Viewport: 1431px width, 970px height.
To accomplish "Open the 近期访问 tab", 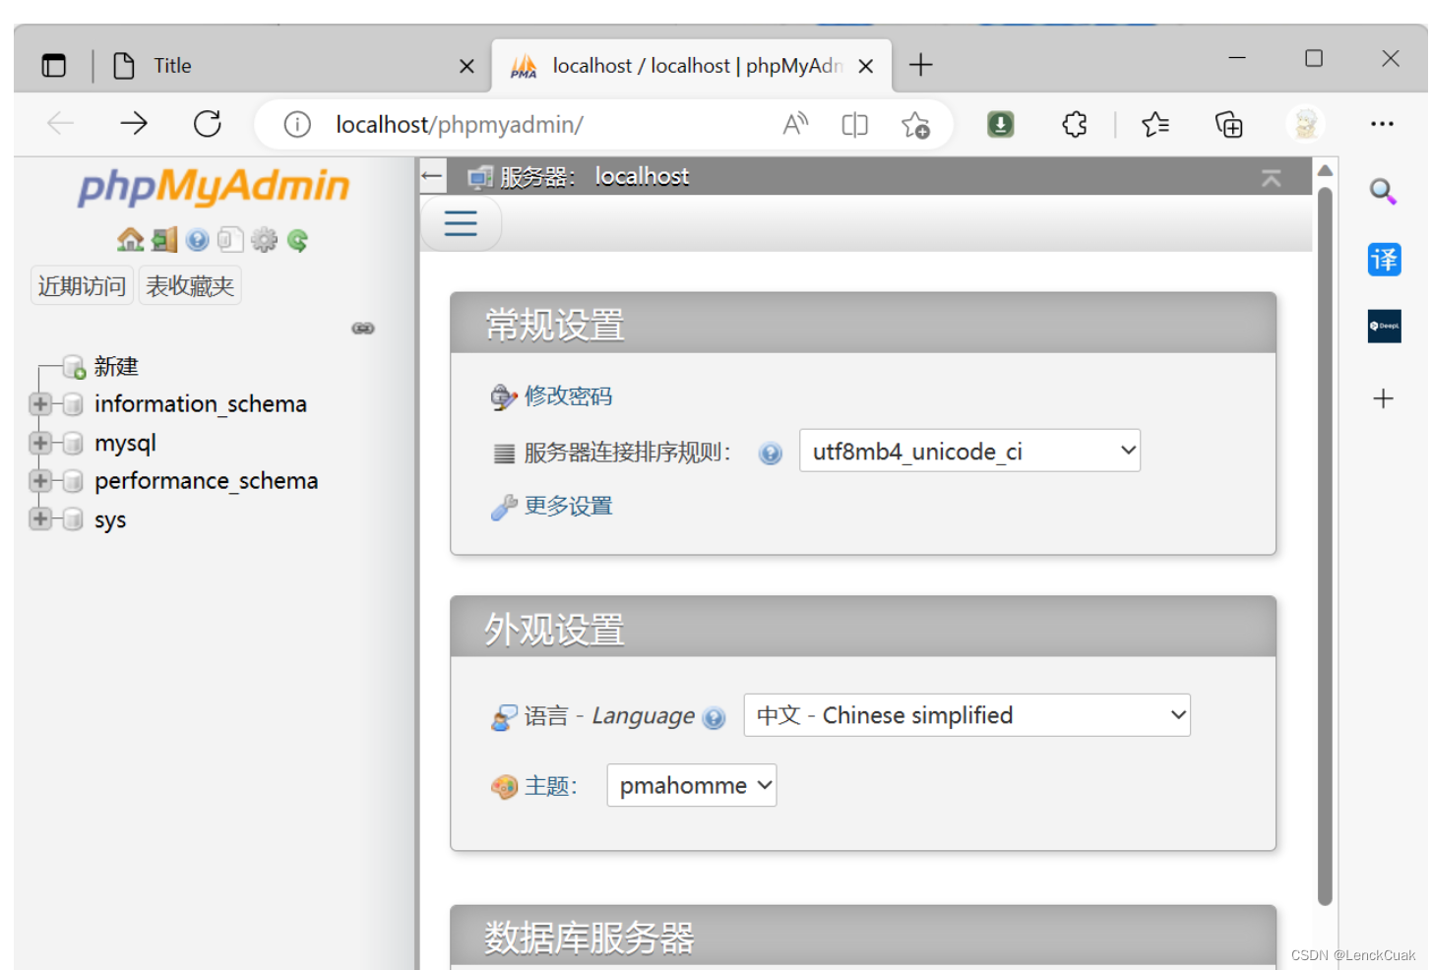I will (82, 286).
